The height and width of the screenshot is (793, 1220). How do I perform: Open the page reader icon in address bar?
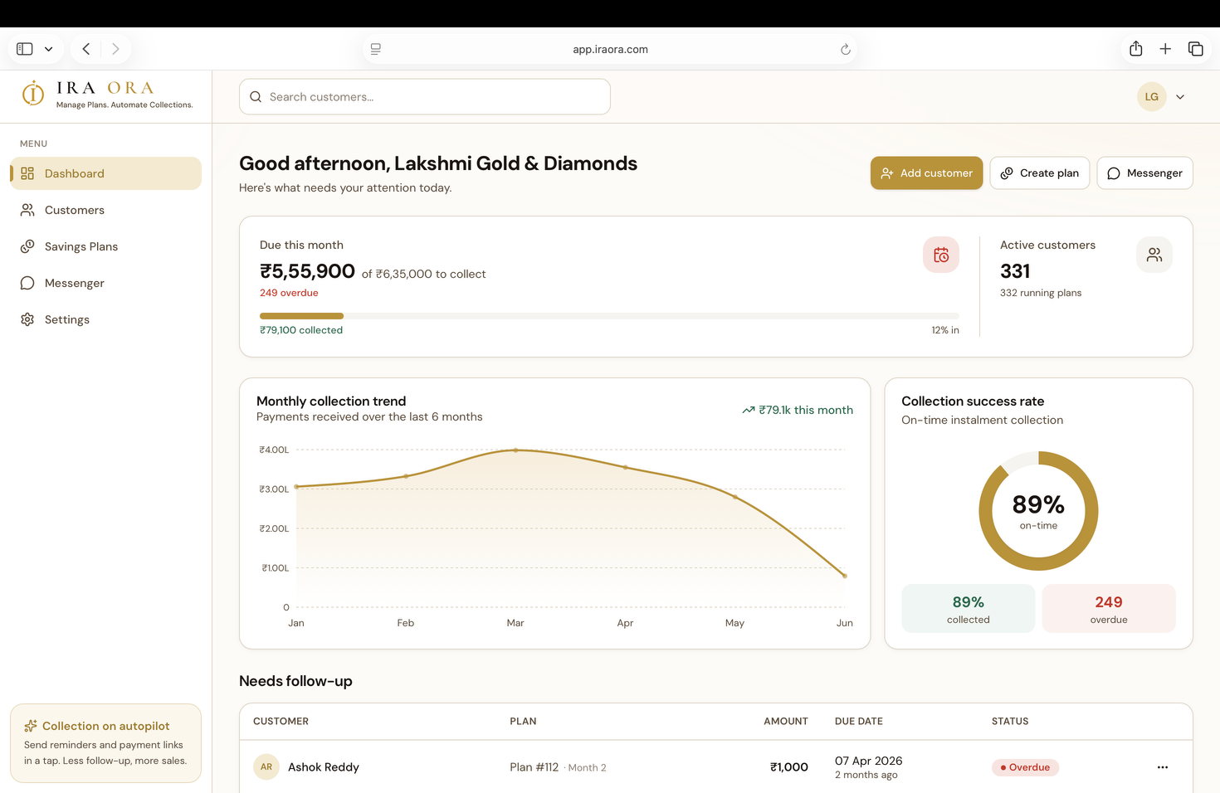pos(376,49)
